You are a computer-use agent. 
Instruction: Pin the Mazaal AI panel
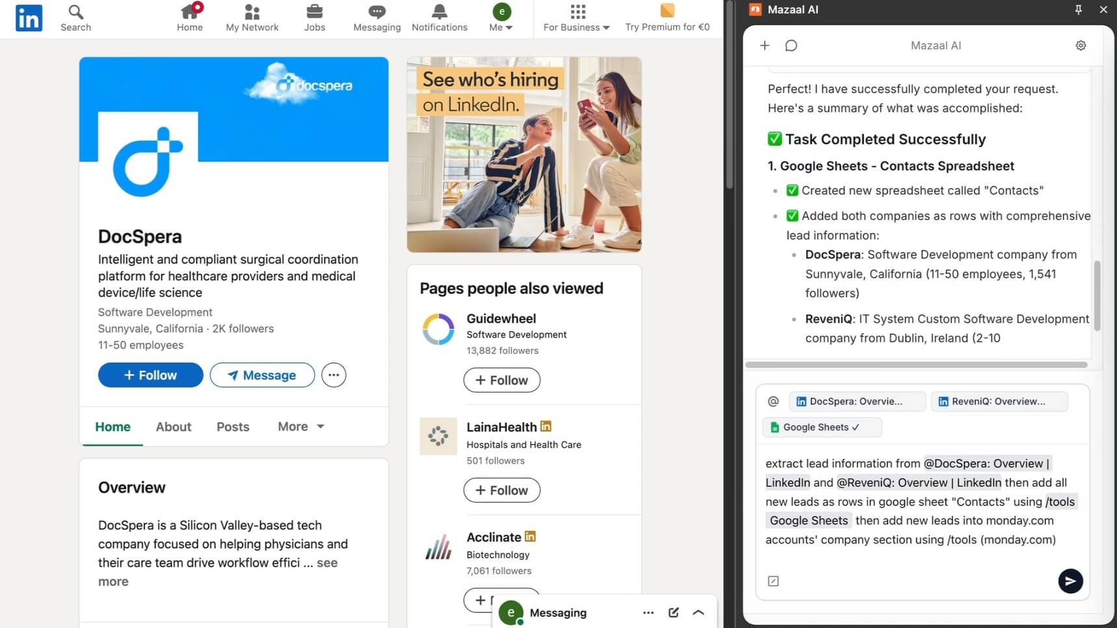[1078, 10]
